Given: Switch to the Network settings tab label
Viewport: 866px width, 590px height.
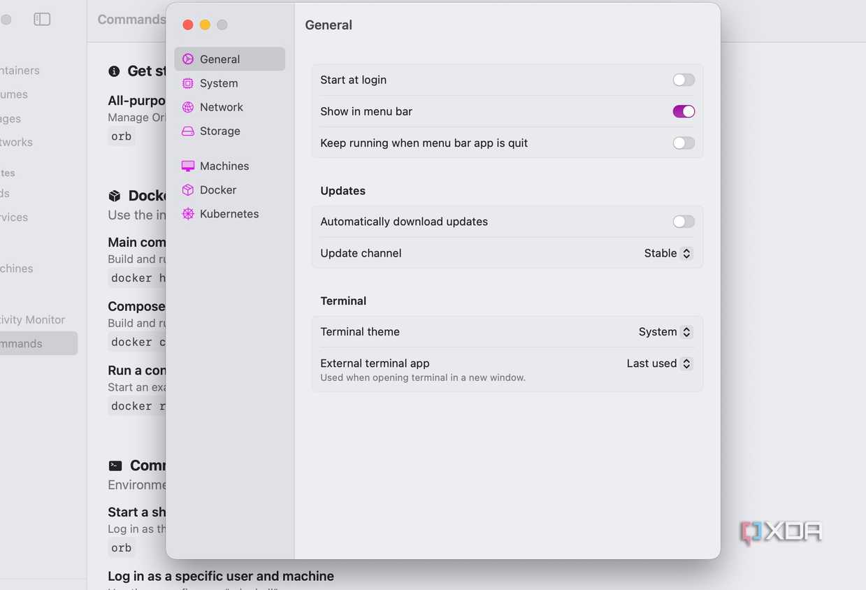Looking at the screenshot, I should point(222,107).
